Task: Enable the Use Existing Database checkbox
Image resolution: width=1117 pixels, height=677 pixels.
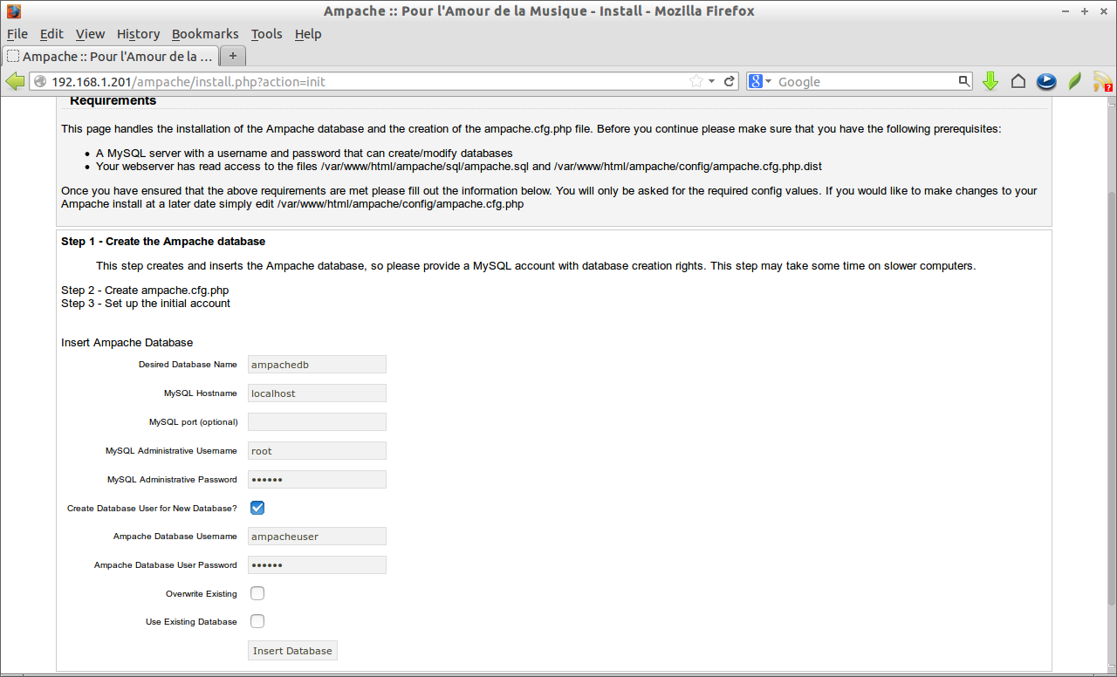Action: click(257, 621)
